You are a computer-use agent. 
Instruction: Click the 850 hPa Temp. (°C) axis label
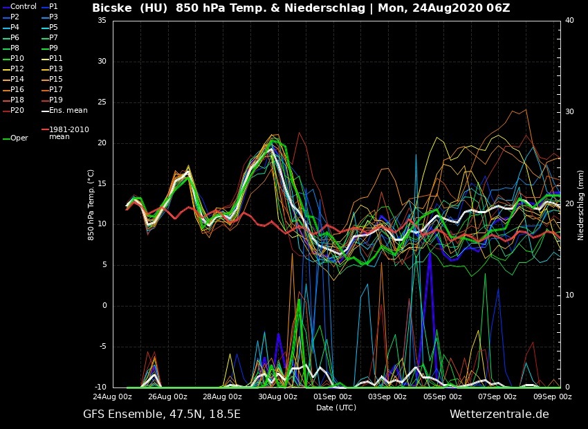(91, 205)
